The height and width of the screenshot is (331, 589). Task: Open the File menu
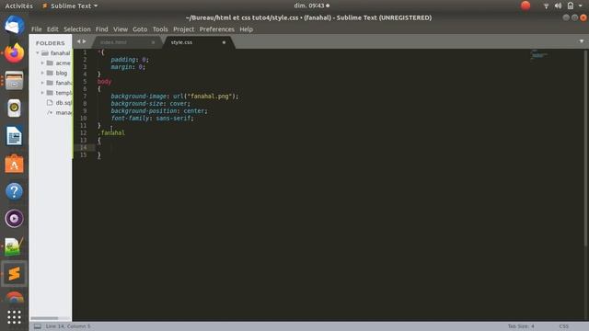coord(37,29)
